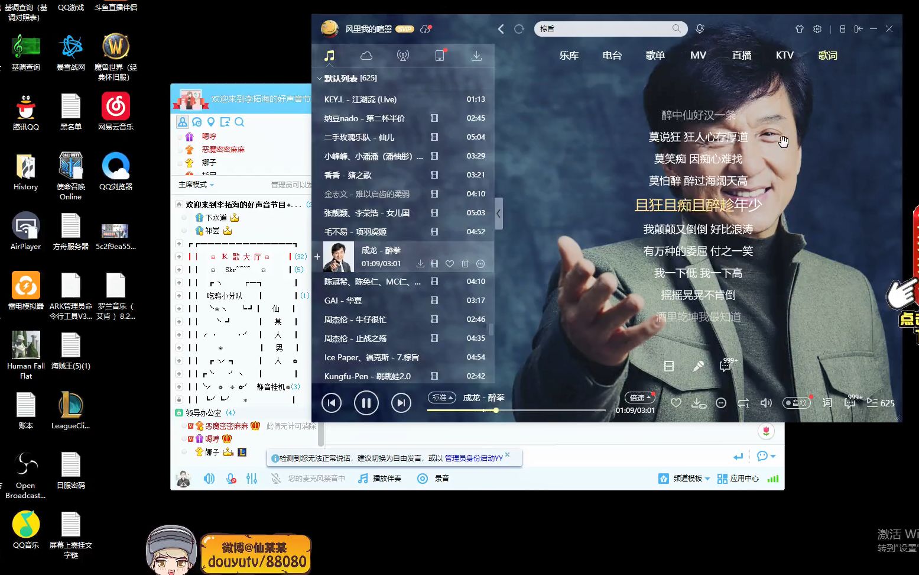Open the phone device tab icon
919x575 pixels.
(440, 56)
